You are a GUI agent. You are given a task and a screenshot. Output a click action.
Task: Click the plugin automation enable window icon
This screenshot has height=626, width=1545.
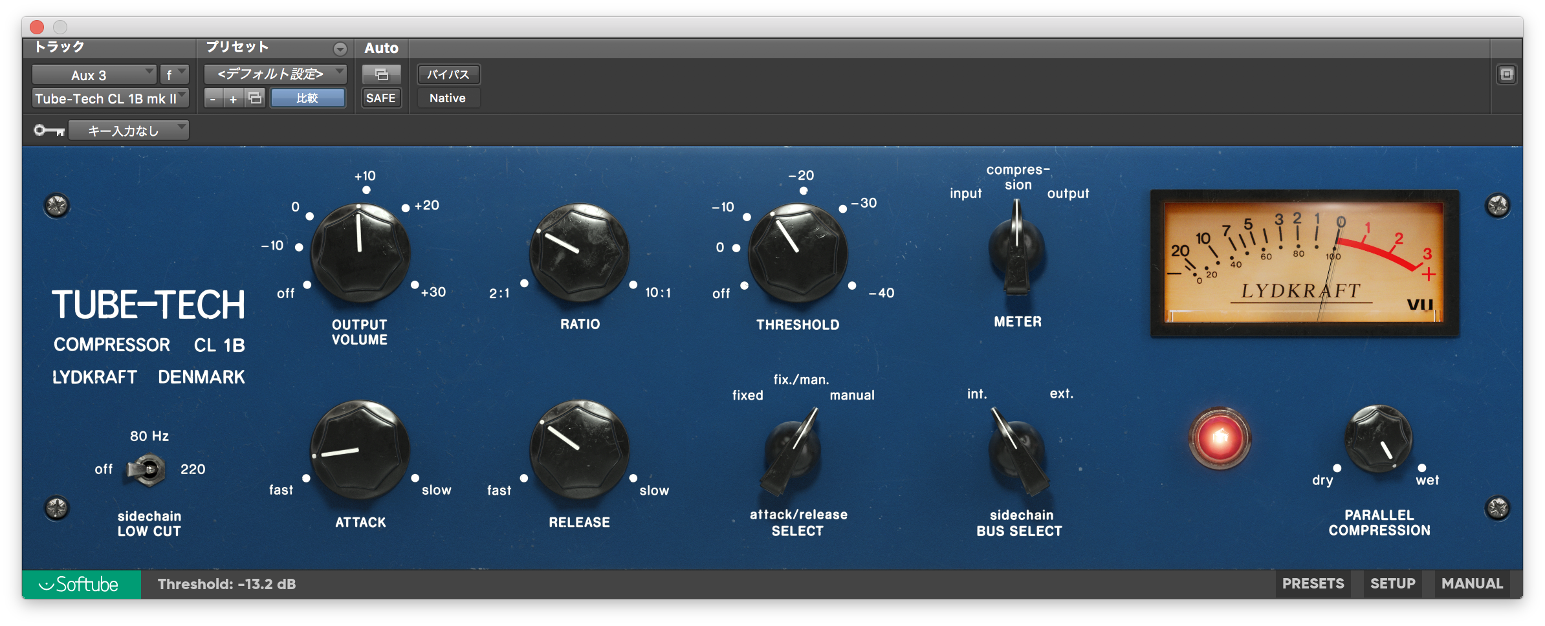click(381, 74)
